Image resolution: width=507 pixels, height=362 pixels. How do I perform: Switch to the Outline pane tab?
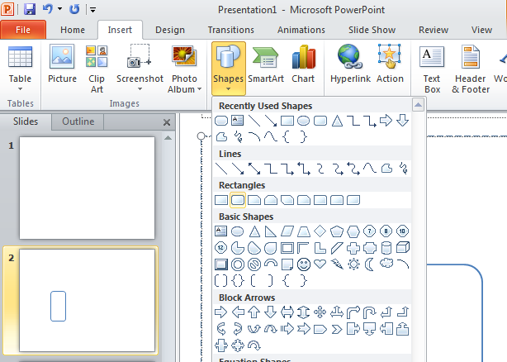(78, 121)
